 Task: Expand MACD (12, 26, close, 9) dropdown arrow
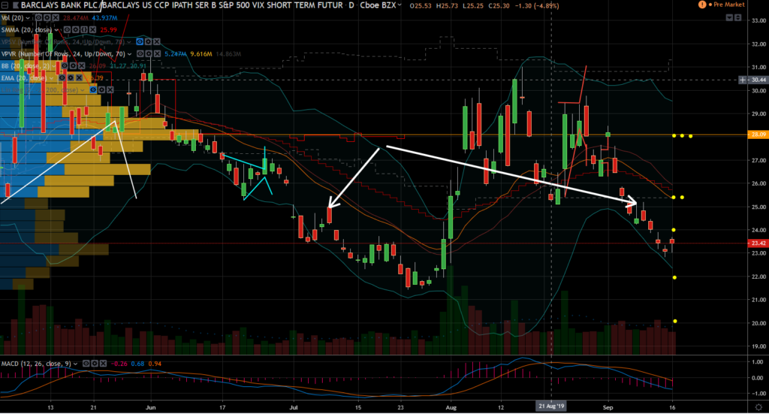[75, 364]
